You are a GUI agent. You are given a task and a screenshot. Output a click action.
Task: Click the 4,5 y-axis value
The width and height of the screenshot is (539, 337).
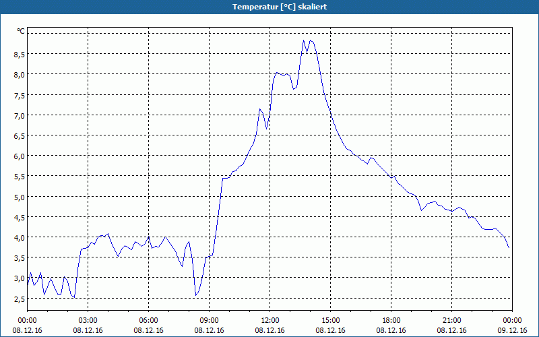coord(20,217)
